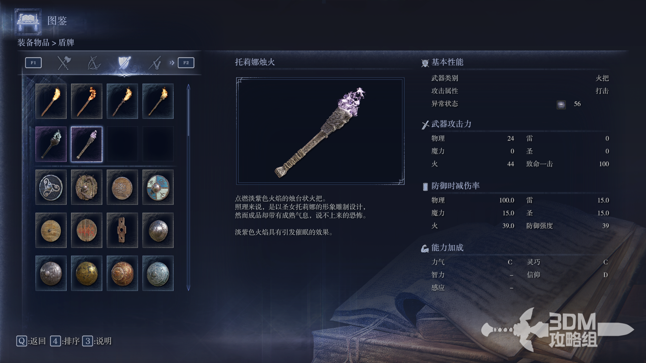Click the 4 sort option
This screenshot has height=363, width=646.
(65, 341)
